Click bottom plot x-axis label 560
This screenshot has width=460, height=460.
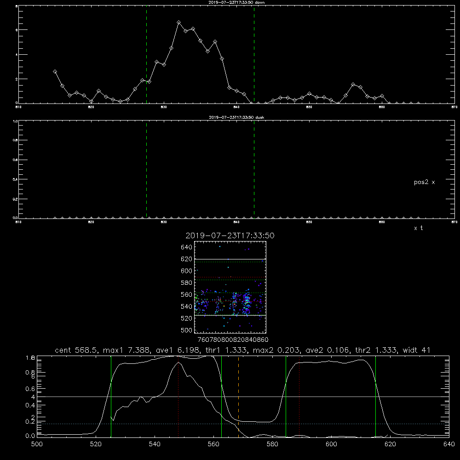tap(213, 444)
